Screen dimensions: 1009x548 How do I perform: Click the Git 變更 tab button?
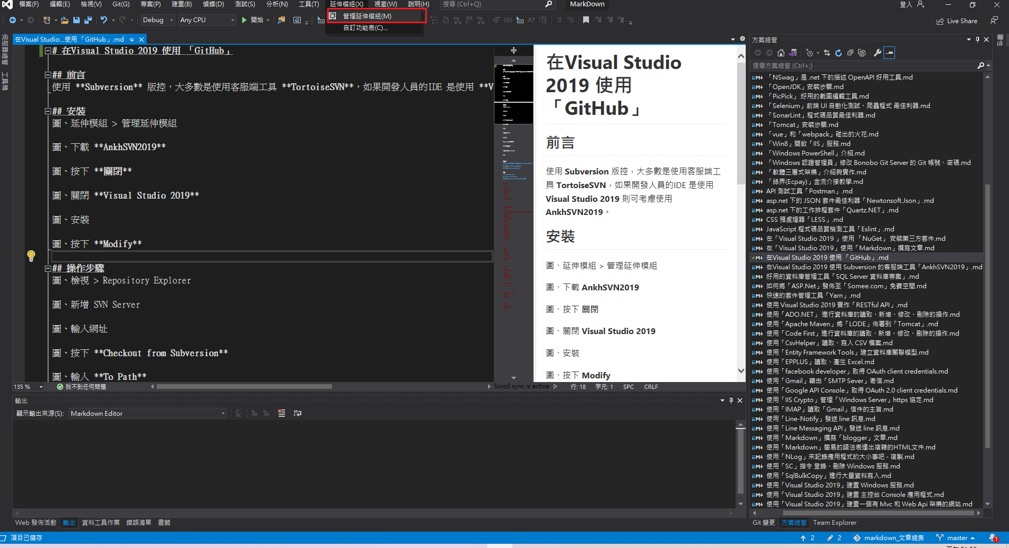pos(764,523)
